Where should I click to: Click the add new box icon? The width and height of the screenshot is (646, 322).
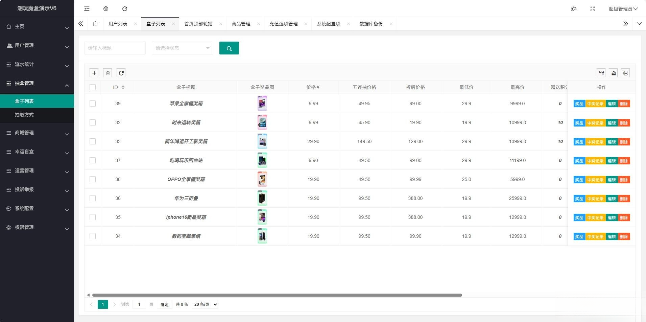click(94, 73)
